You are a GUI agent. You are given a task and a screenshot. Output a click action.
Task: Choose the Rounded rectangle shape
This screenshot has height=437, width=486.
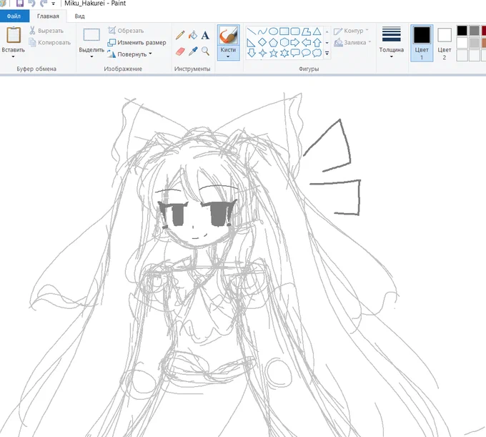pos(294,31)
